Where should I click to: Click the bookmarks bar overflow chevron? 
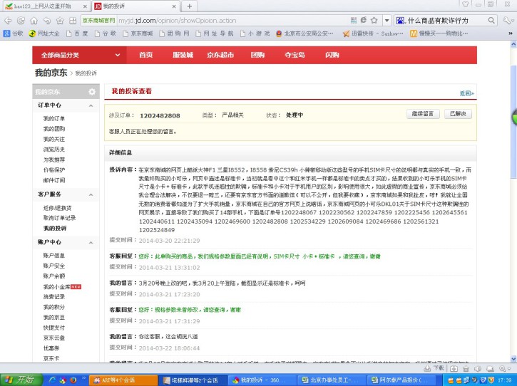511,33
